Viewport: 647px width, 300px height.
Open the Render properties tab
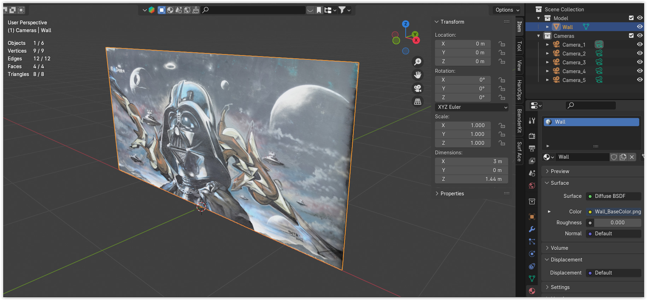(x=532, y=136)
